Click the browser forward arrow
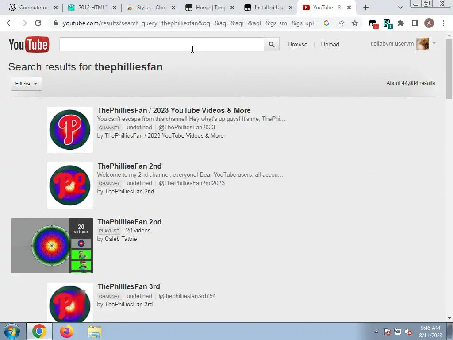453x340 pixels. [x=24, y=23]
